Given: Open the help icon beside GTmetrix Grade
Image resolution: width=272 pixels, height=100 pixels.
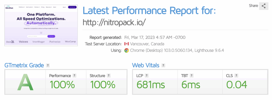Looking at the screenshot, I should 48,66.
